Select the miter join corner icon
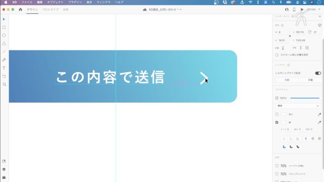Screen dimensions: 324x182 [285, 147]
